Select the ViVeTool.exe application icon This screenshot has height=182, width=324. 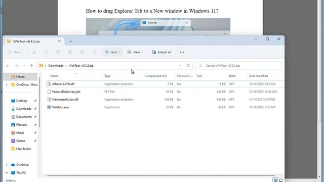49,107
